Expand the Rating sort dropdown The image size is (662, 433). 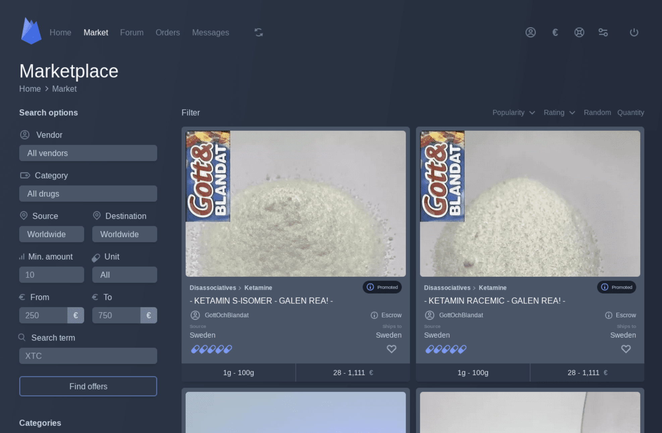coord(559,113)
